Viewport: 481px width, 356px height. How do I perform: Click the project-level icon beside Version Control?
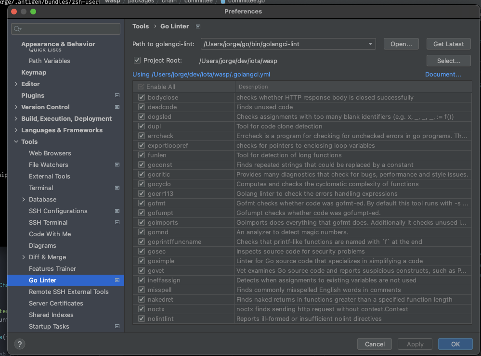coord(117,107)
